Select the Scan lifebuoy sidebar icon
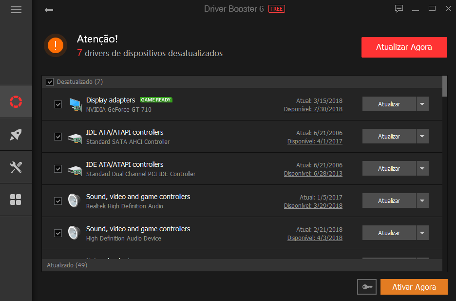Screen dimensions: 456x301 16,101
